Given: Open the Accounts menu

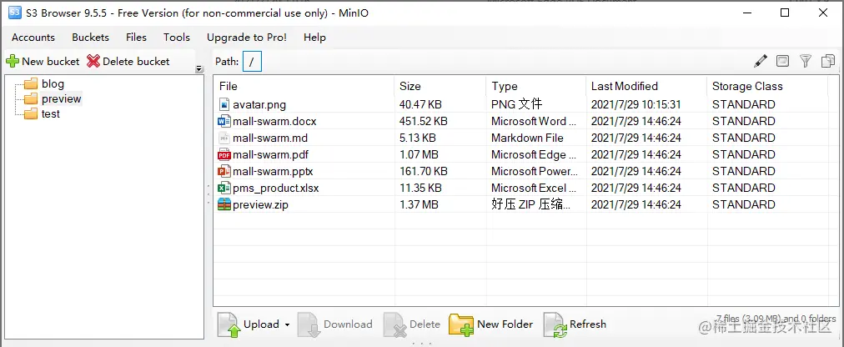Looking at the screenshot, I should (x=33, y=38).
